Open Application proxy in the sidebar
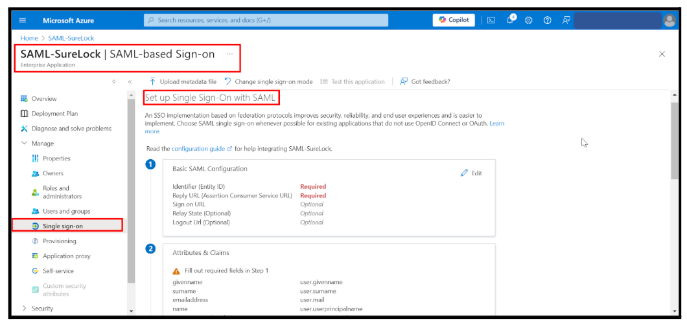The height and width of the screenshot is (326, 687). pos(67,255)
